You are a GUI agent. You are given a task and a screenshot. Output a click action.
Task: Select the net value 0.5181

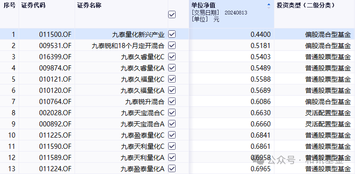tap(260, 46)
